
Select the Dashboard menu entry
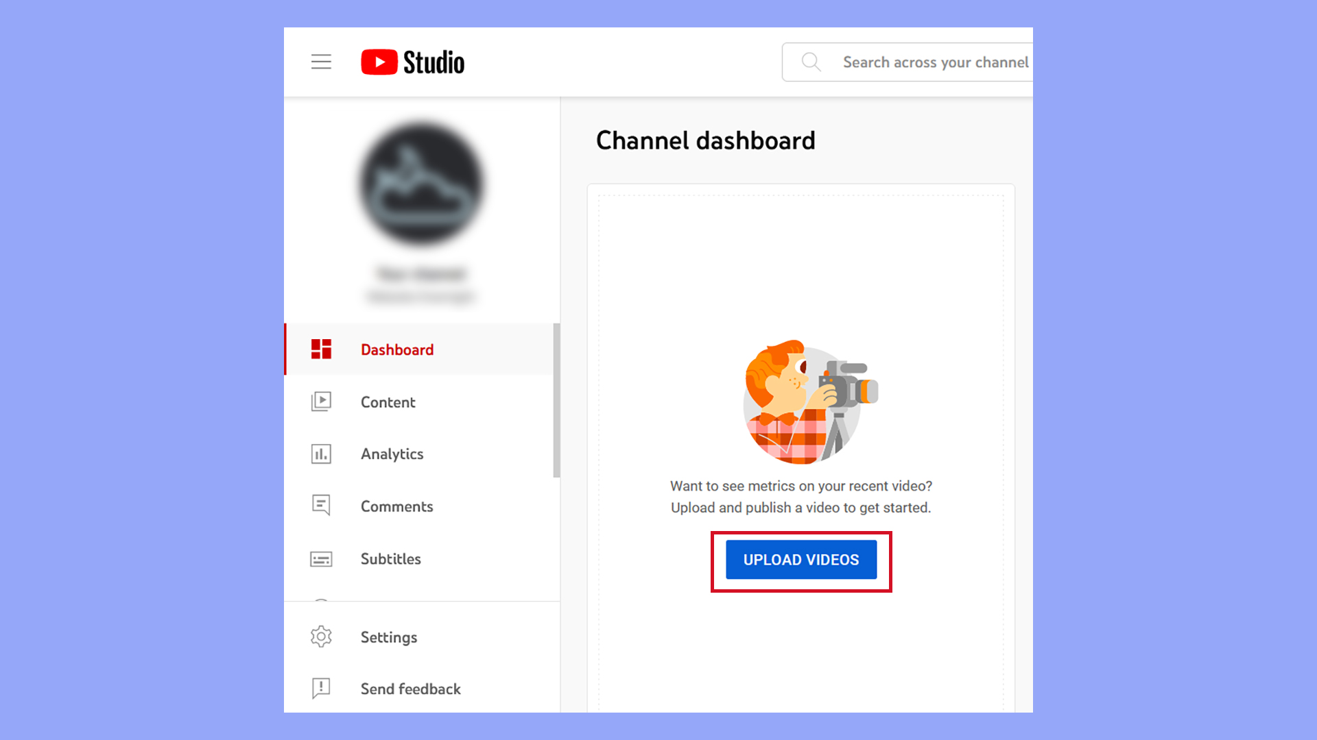[397, 349]
